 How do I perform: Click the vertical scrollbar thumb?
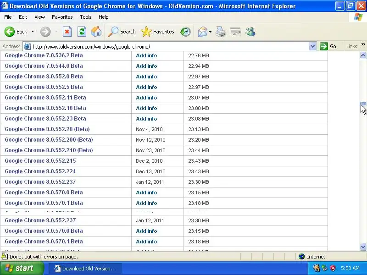click(363, 104)
